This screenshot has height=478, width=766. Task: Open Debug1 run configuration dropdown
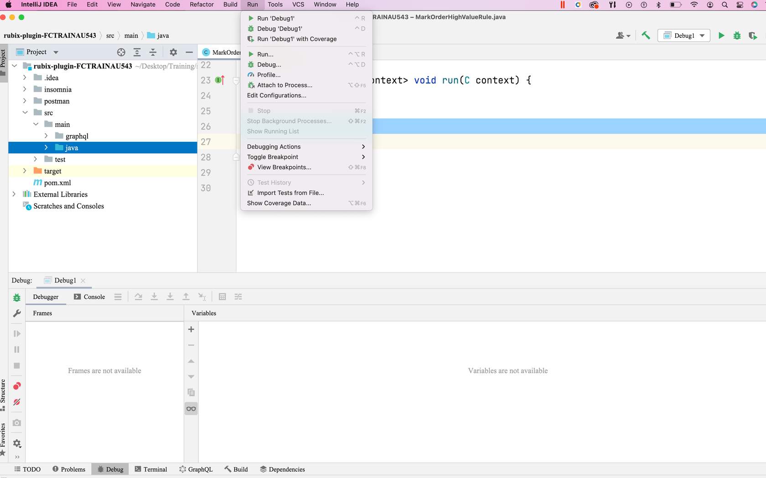(x=684, y=36)
